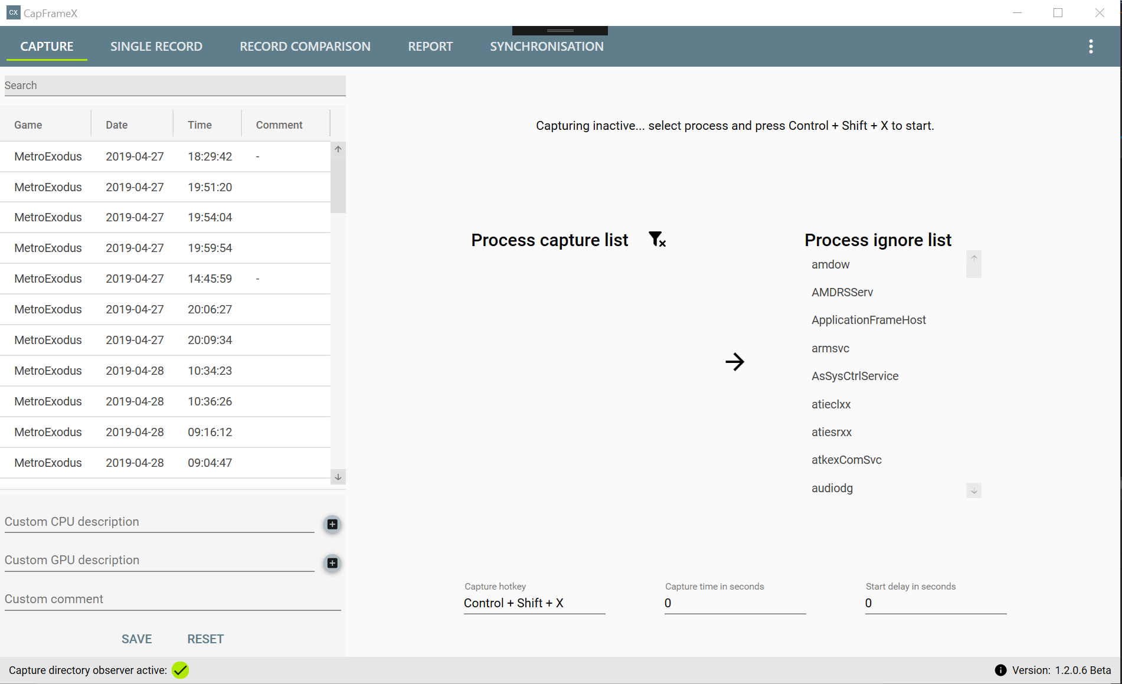Screen dimensions: 1122x684
Task: Open the three-dot options menu
Action: 1091,47
